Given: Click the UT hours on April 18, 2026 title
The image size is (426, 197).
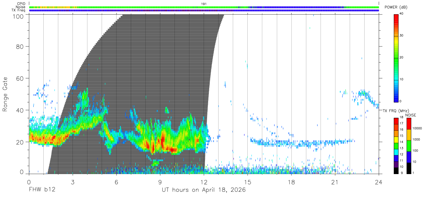Looking at the screenshot, I should coord(204,190).
